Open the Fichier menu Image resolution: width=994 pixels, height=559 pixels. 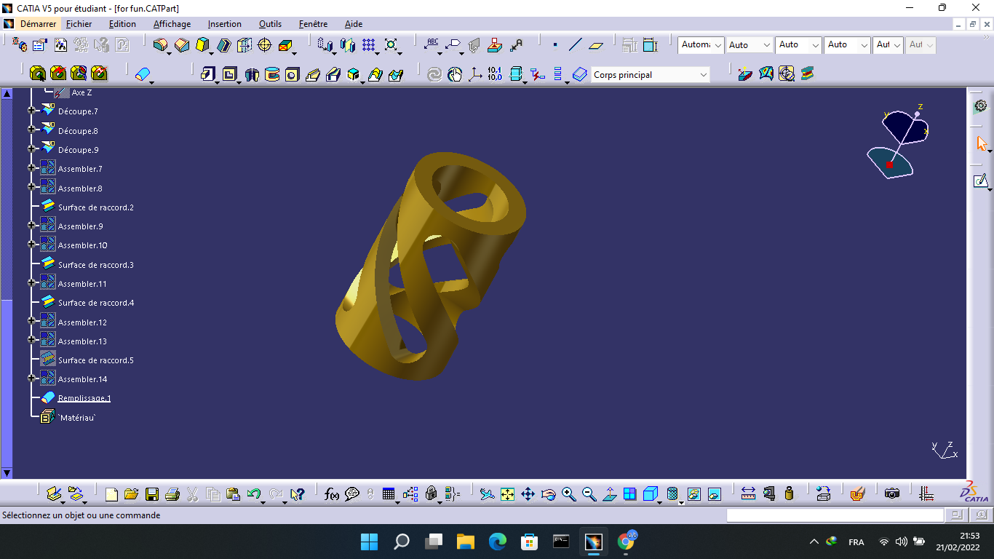click(79, 24)
